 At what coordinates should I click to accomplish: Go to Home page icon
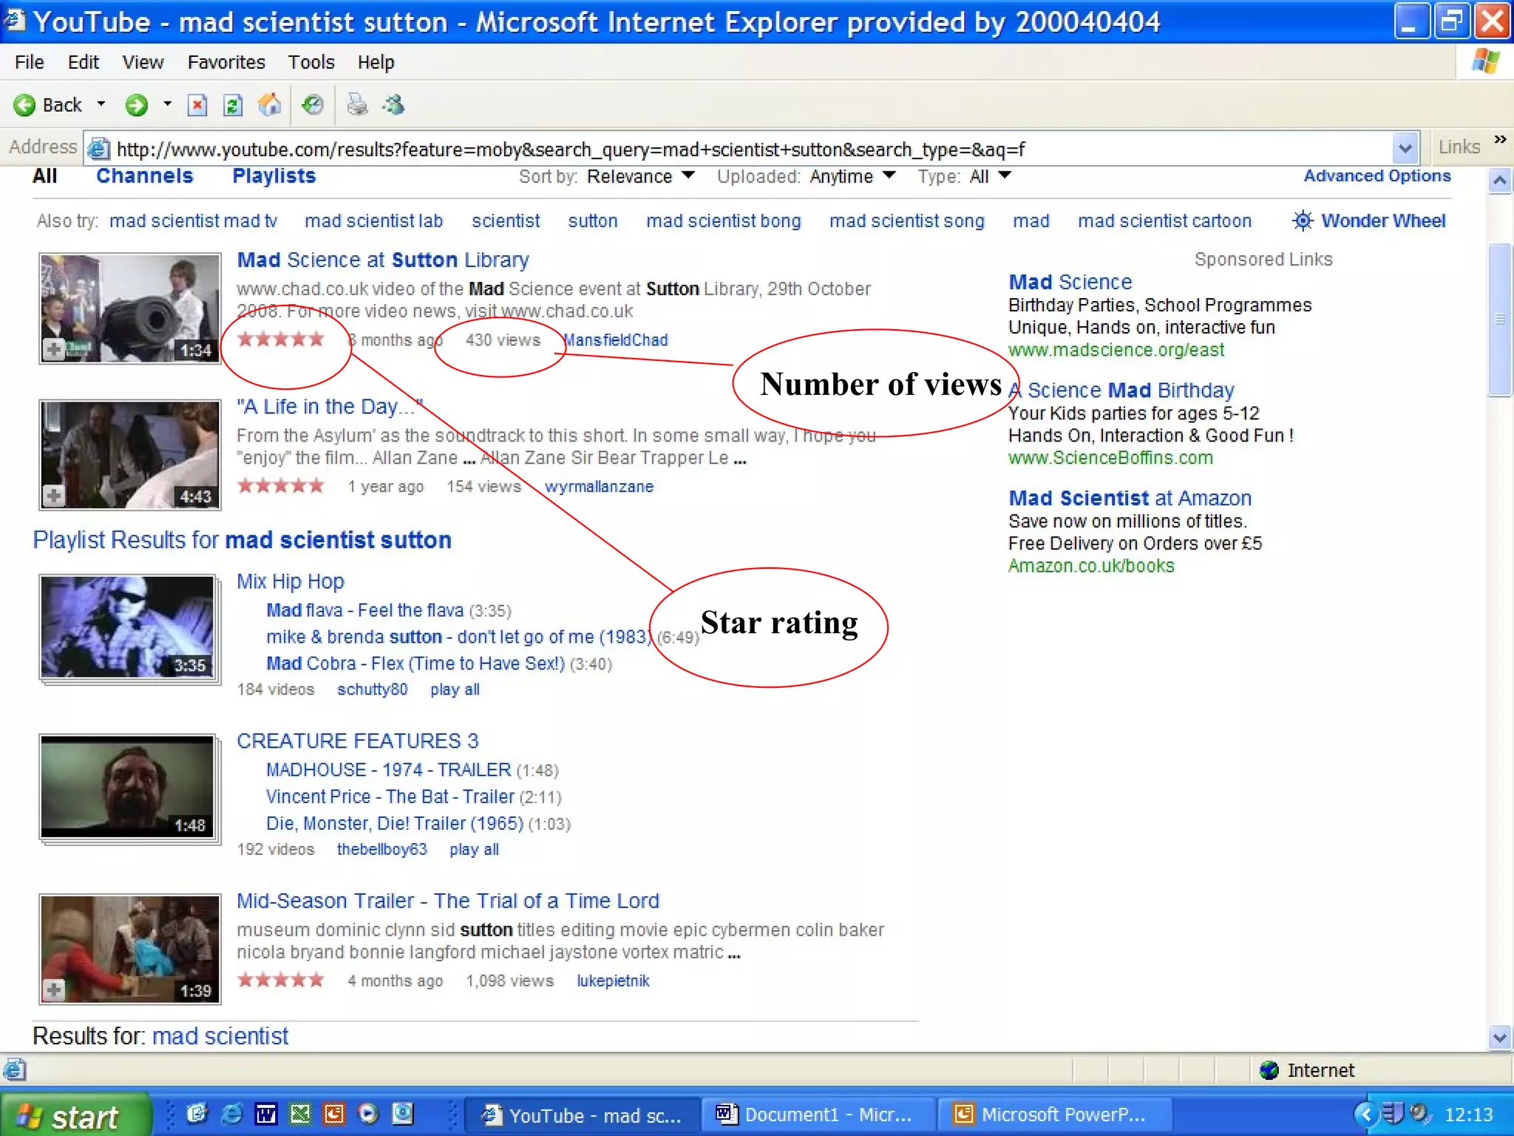[269, 106]
